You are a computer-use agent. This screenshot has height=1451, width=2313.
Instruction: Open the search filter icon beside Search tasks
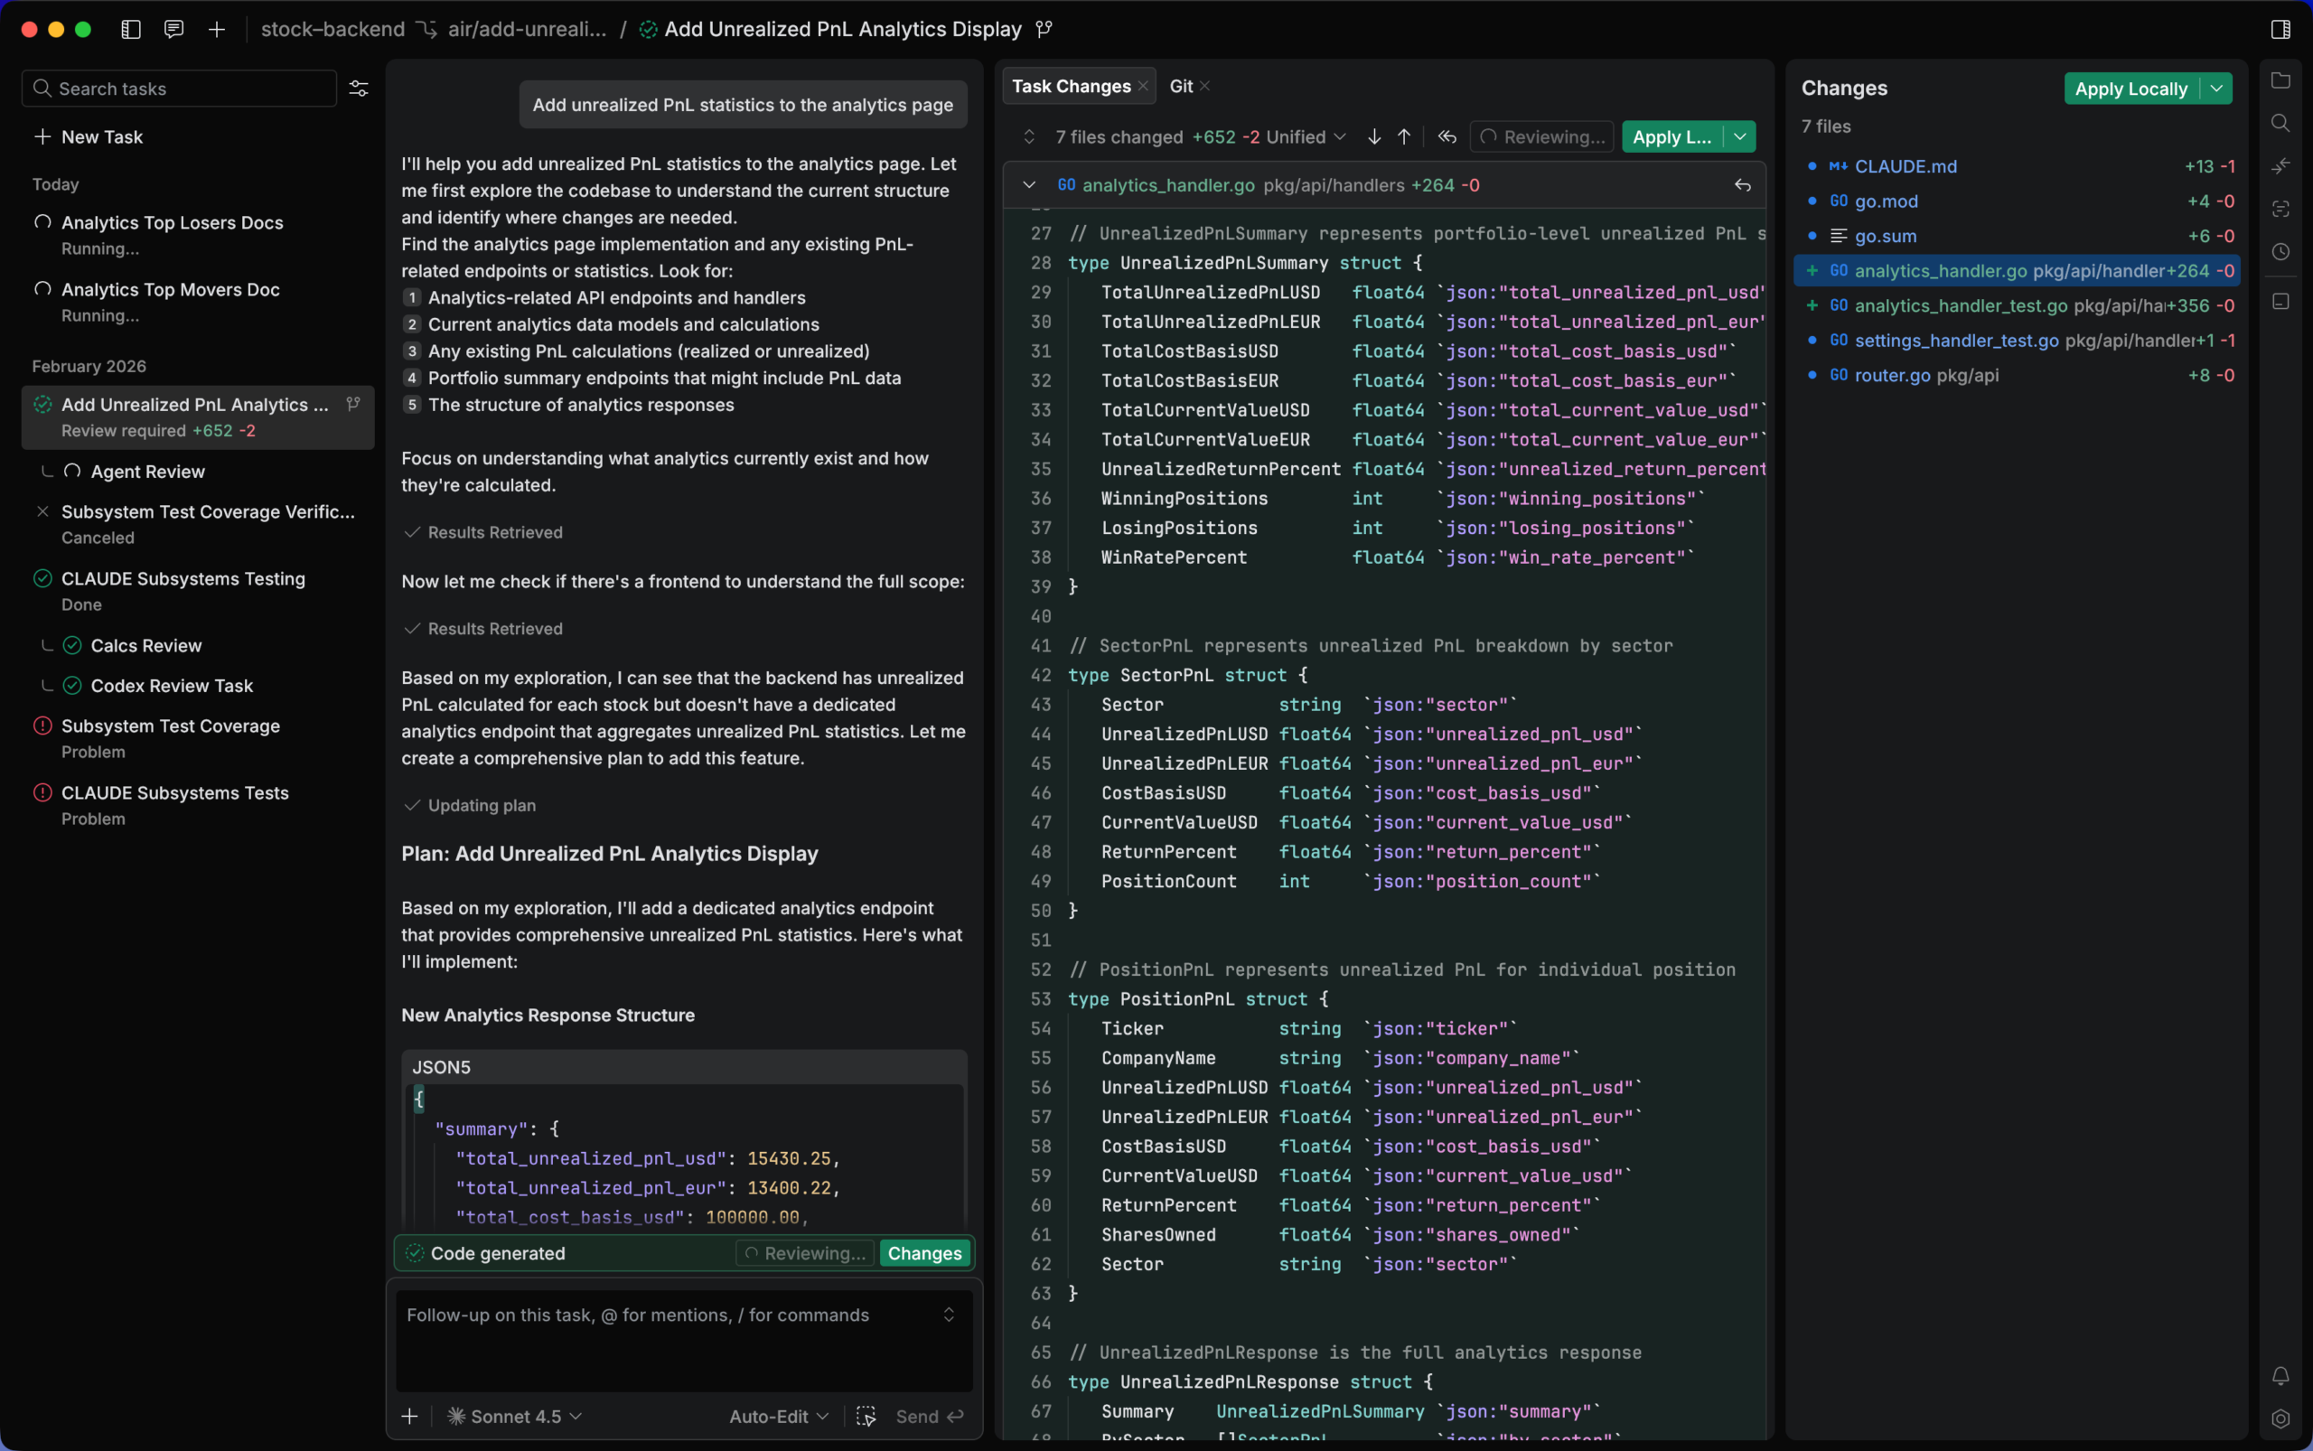click(357, 89)
